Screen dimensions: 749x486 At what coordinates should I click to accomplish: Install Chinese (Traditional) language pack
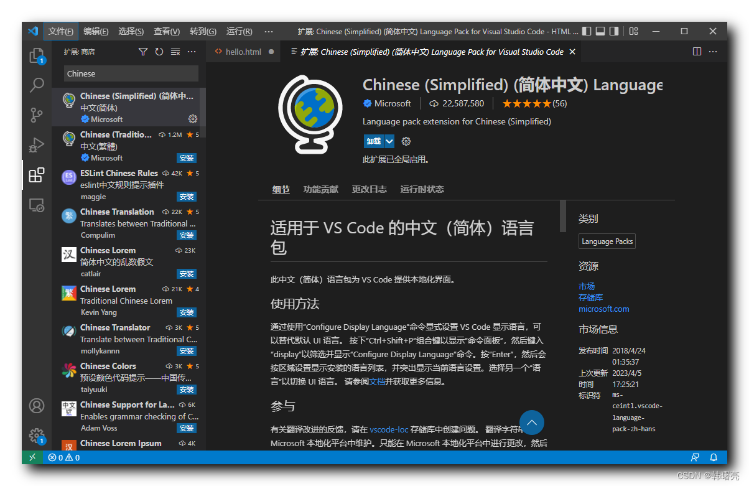[x=187, y=158]
